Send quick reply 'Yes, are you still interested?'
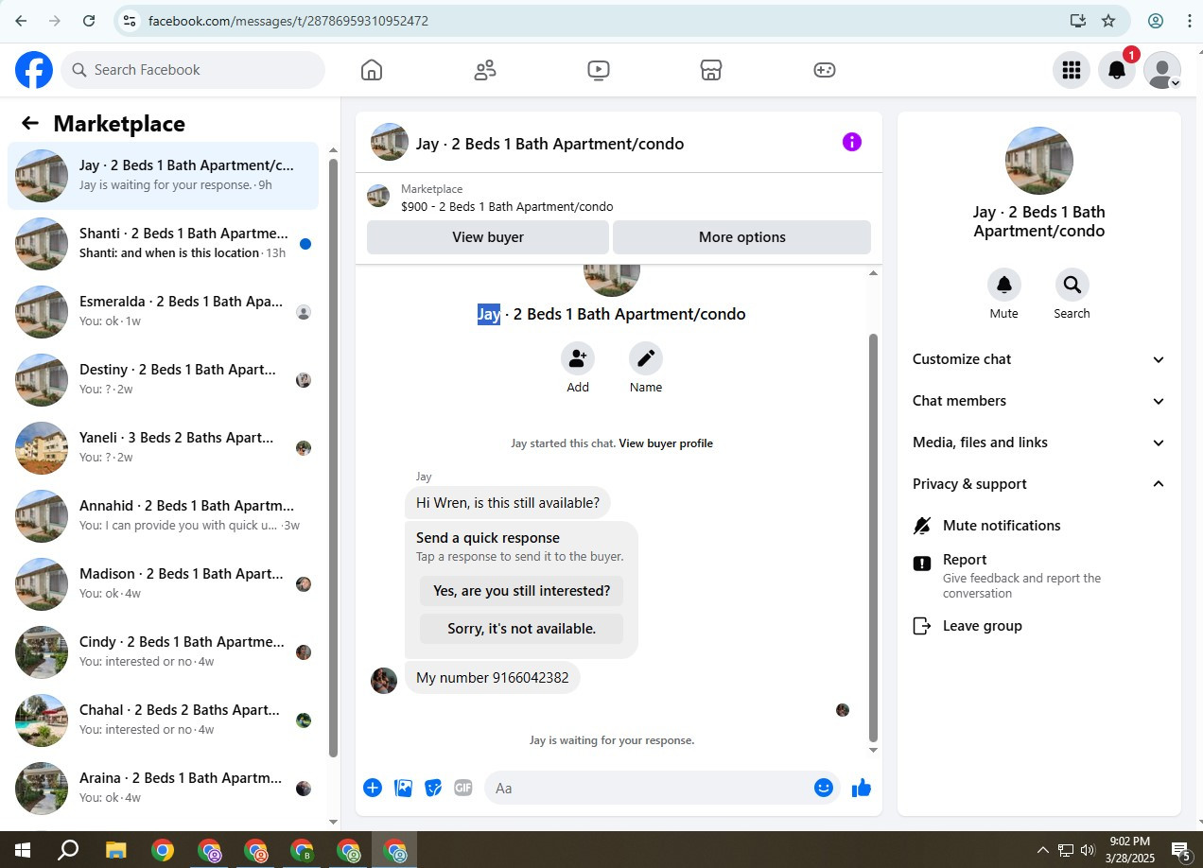This screenshot has width=1203, height=868. pyautogui.click(x=522, y=591)
